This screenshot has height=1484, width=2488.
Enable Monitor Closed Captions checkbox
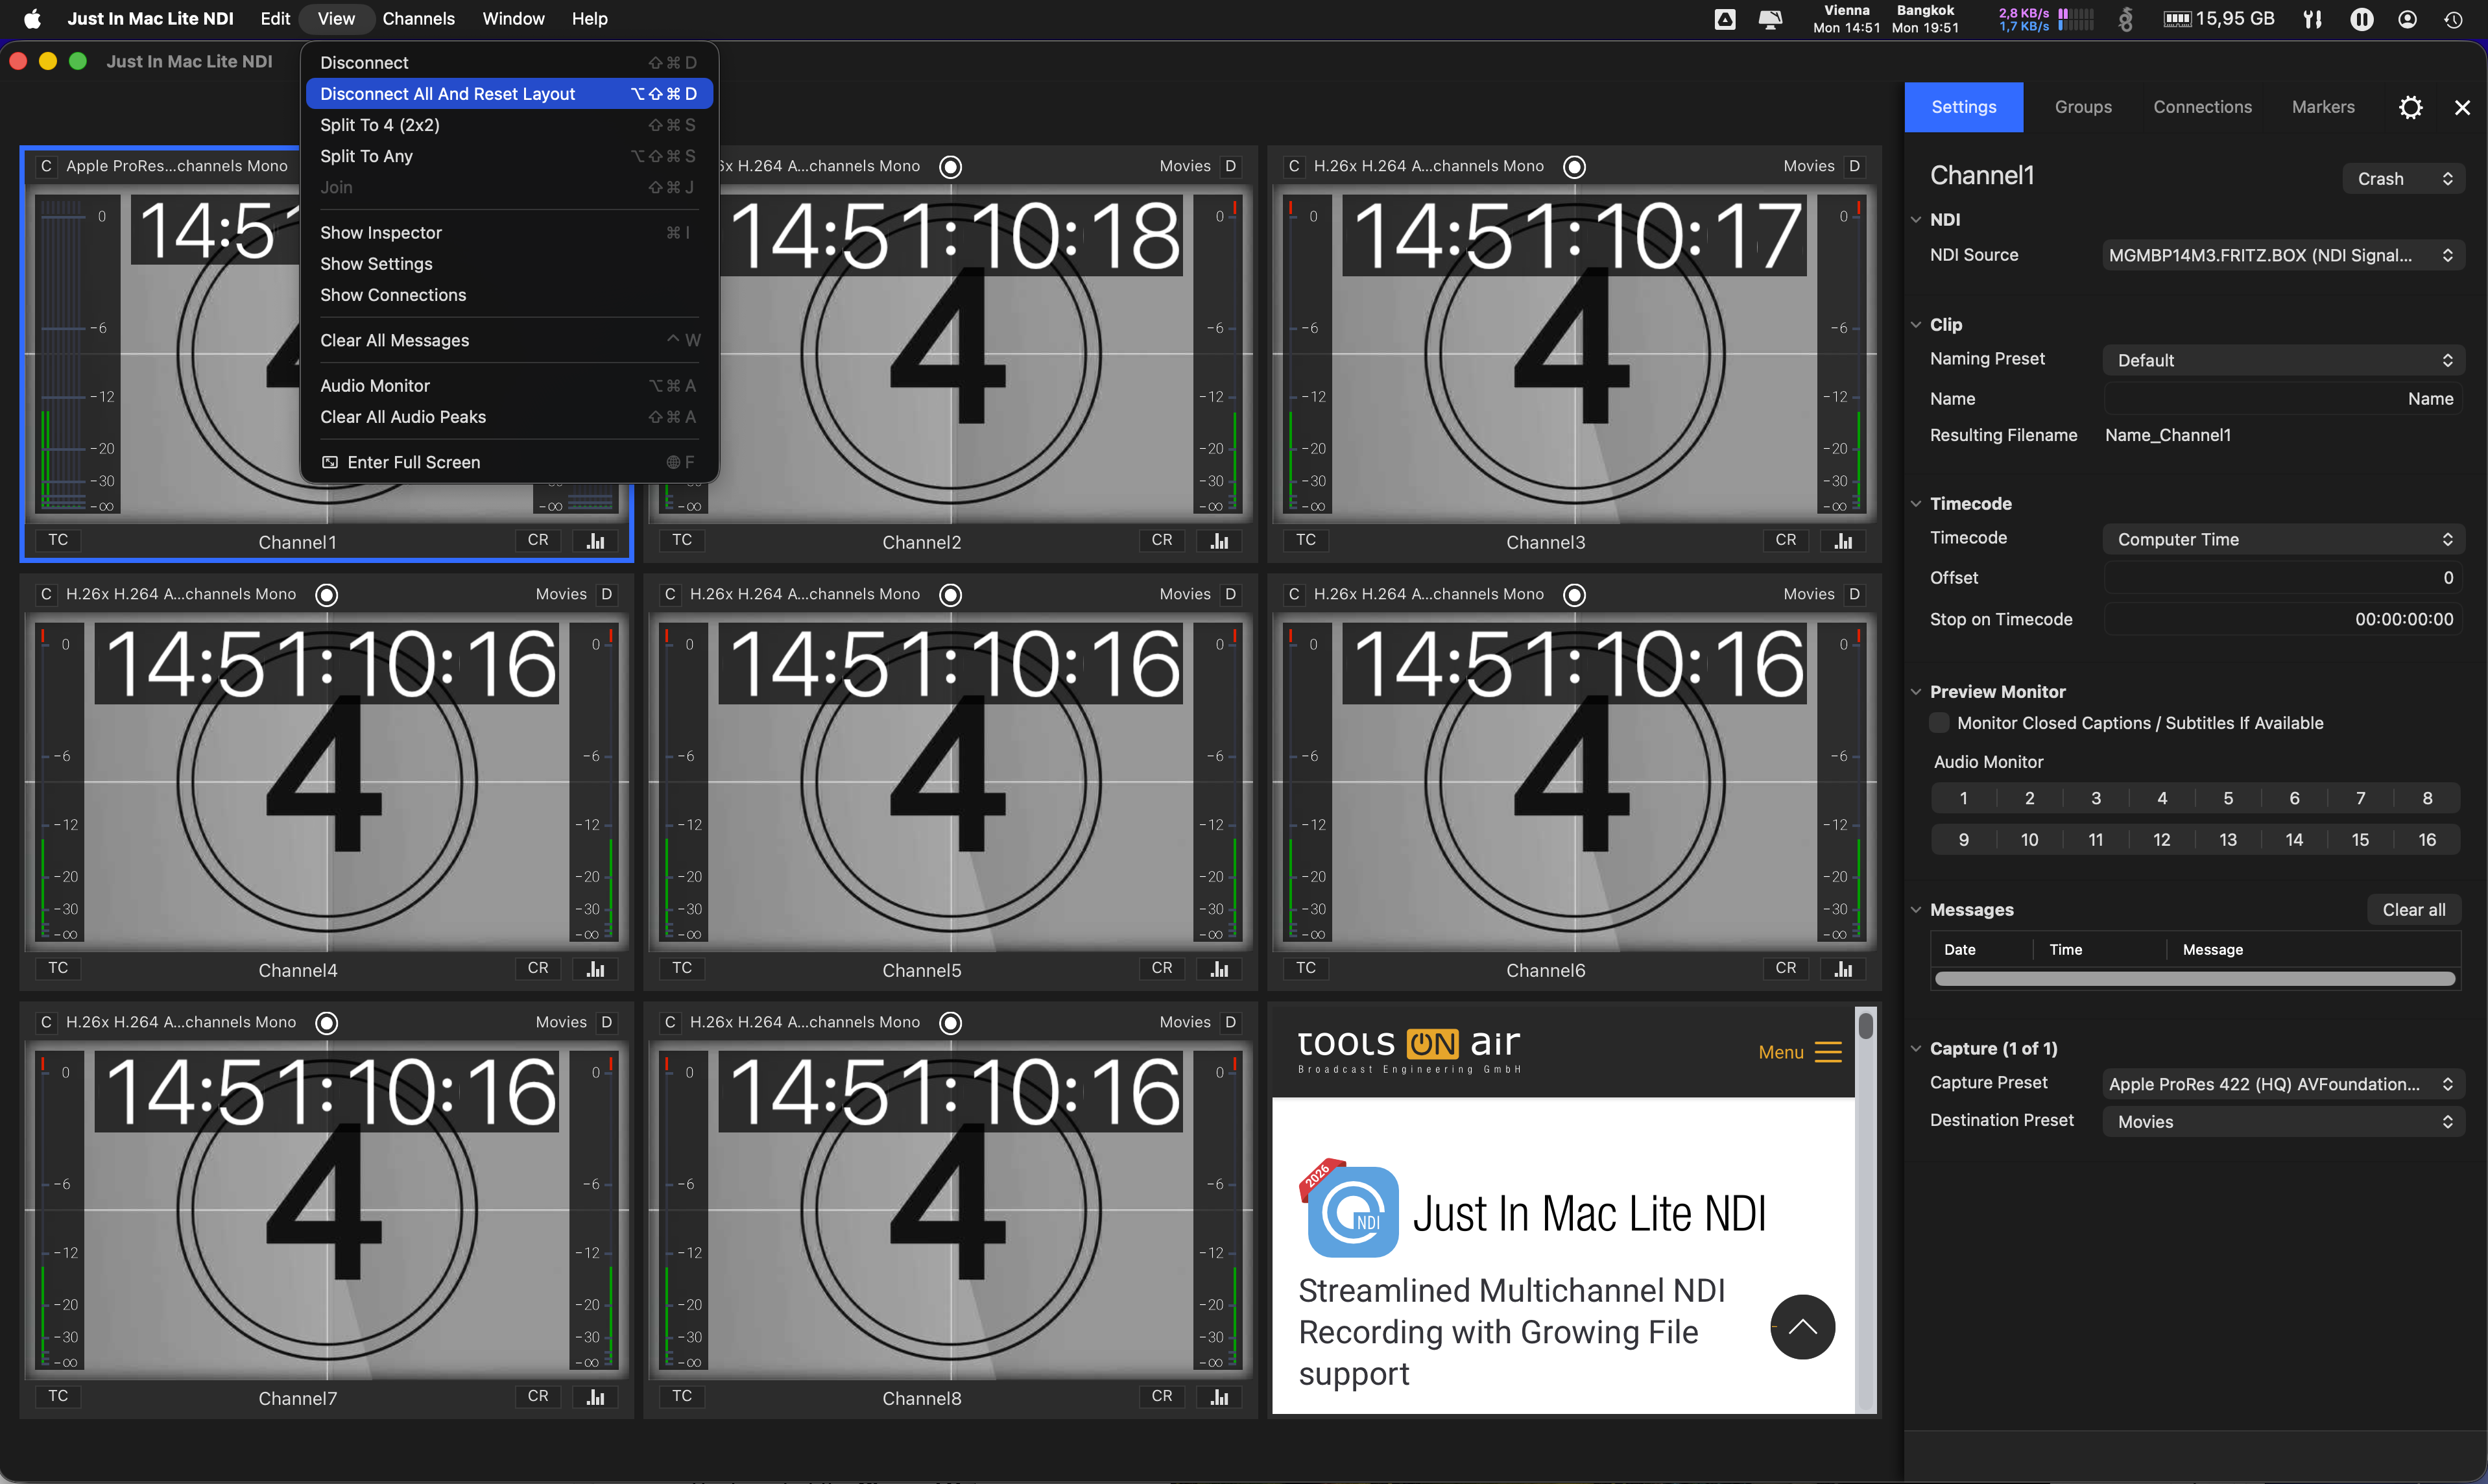pos(1939,723)
